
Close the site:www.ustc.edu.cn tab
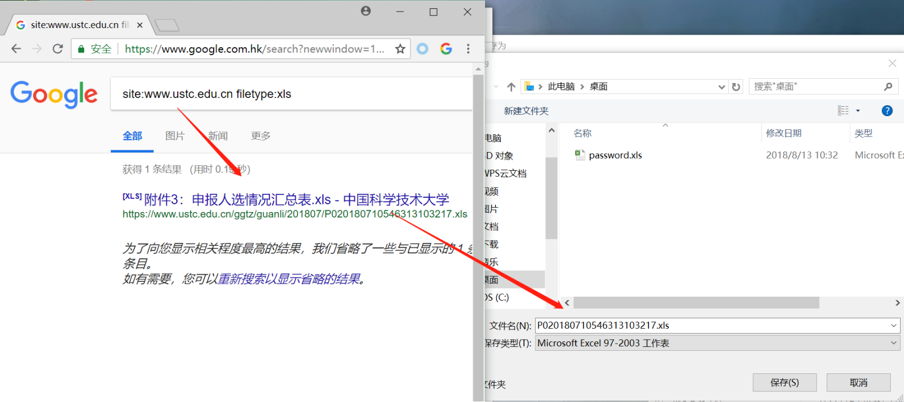tap(140, 25)
